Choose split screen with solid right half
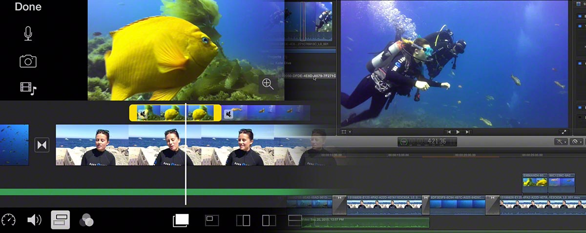 tap(243, 220)
